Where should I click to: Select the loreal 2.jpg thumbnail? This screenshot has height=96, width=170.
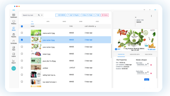point(36,54)
